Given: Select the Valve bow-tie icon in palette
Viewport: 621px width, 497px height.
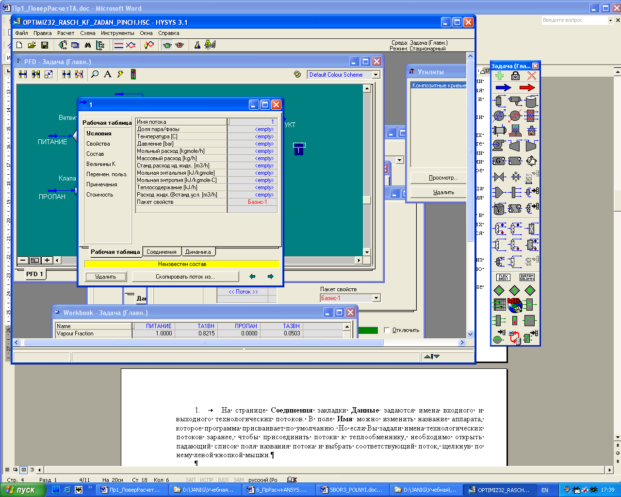Looking at the screenshot, I should (x=499, y=177).
